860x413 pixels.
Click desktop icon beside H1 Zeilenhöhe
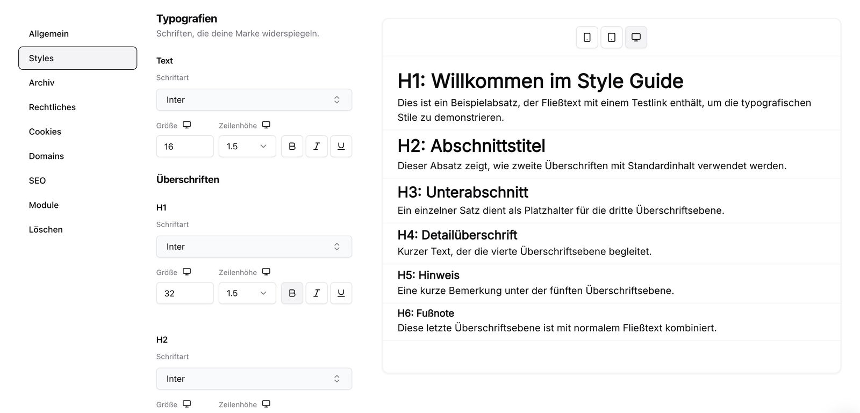click(266, 272)
